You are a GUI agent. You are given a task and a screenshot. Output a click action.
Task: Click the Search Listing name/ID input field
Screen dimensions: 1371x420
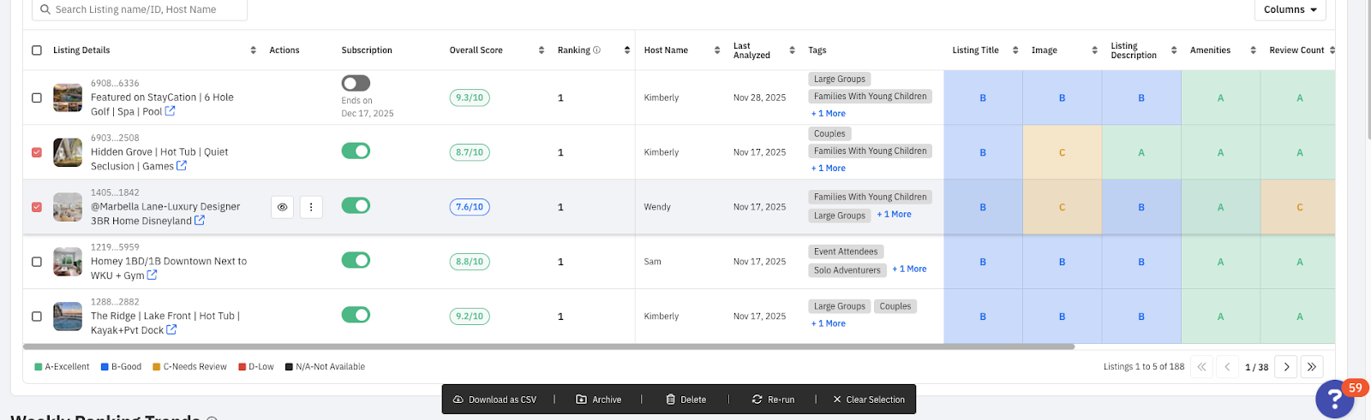click(x=140, y=9)
